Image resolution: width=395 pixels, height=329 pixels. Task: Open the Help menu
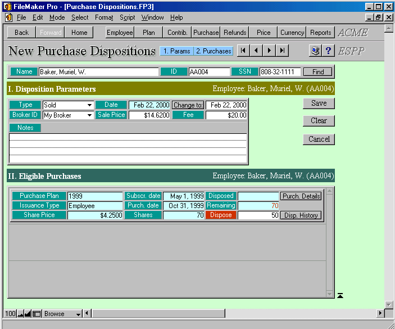(176, 17)
